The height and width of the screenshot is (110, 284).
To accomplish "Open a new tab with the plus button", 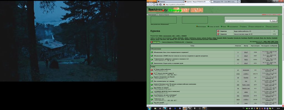I will [239, 1].
